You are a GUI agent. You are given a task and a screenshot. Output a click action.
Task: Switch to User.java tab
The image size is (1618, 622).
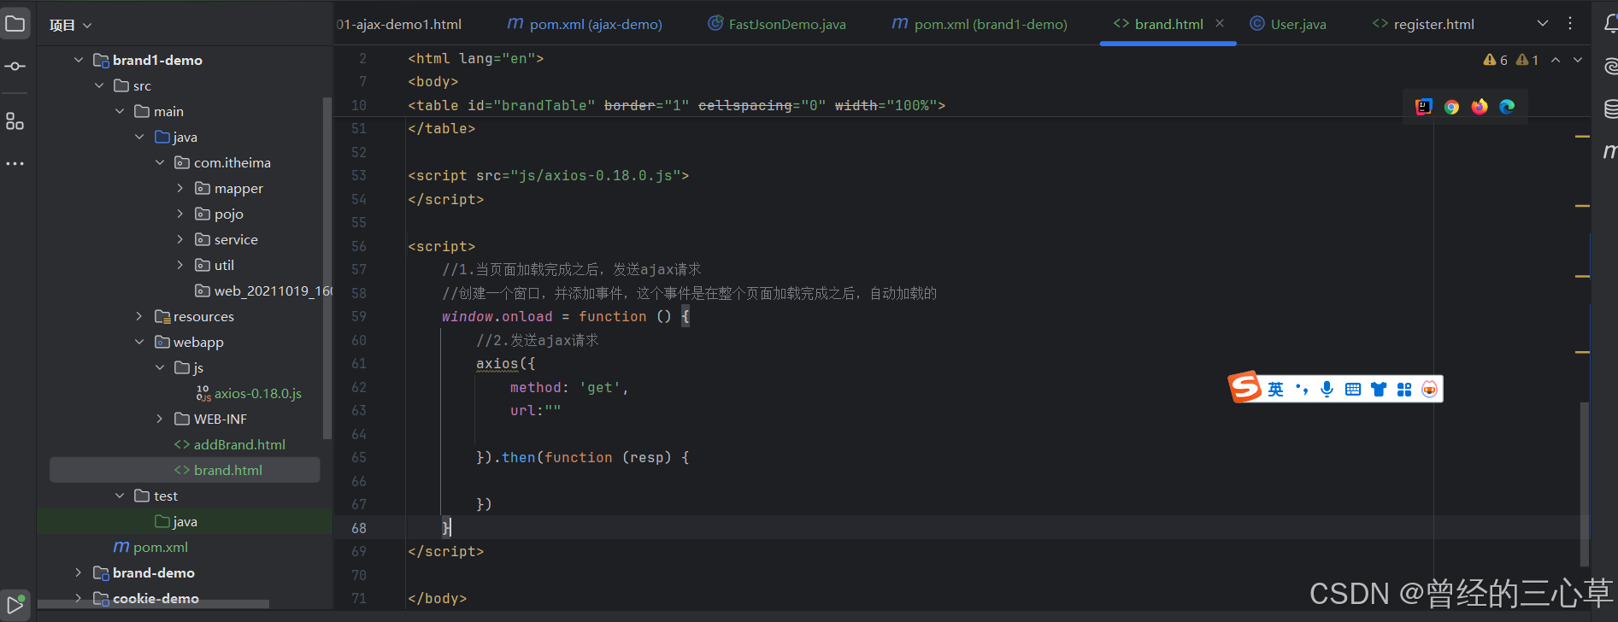point(1288,24)
